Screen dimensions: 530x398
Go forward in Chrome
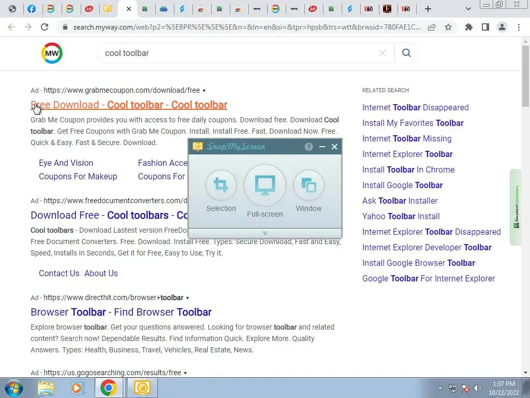tap(28, 27)
